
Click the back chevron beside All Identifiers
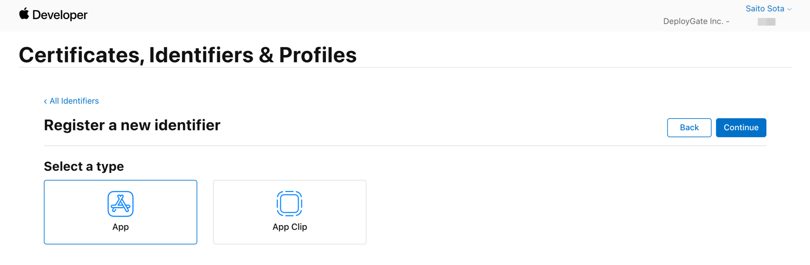click(45, 101)
